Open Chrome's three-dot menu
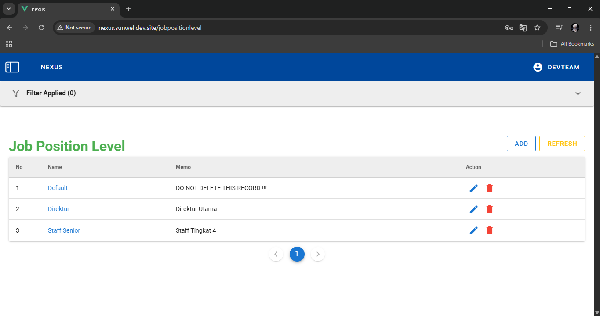The image size is (600, 316). pos(590,28)
